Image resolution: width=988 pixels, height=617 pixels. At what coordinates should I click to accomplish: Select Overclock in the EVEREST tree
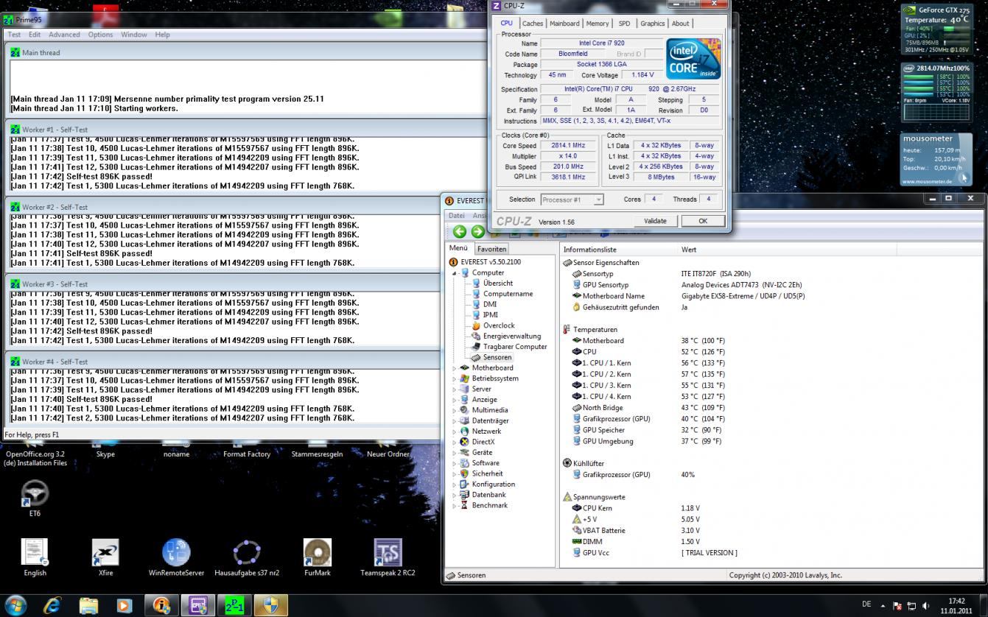pyautogui.click(x=499, y=325)
